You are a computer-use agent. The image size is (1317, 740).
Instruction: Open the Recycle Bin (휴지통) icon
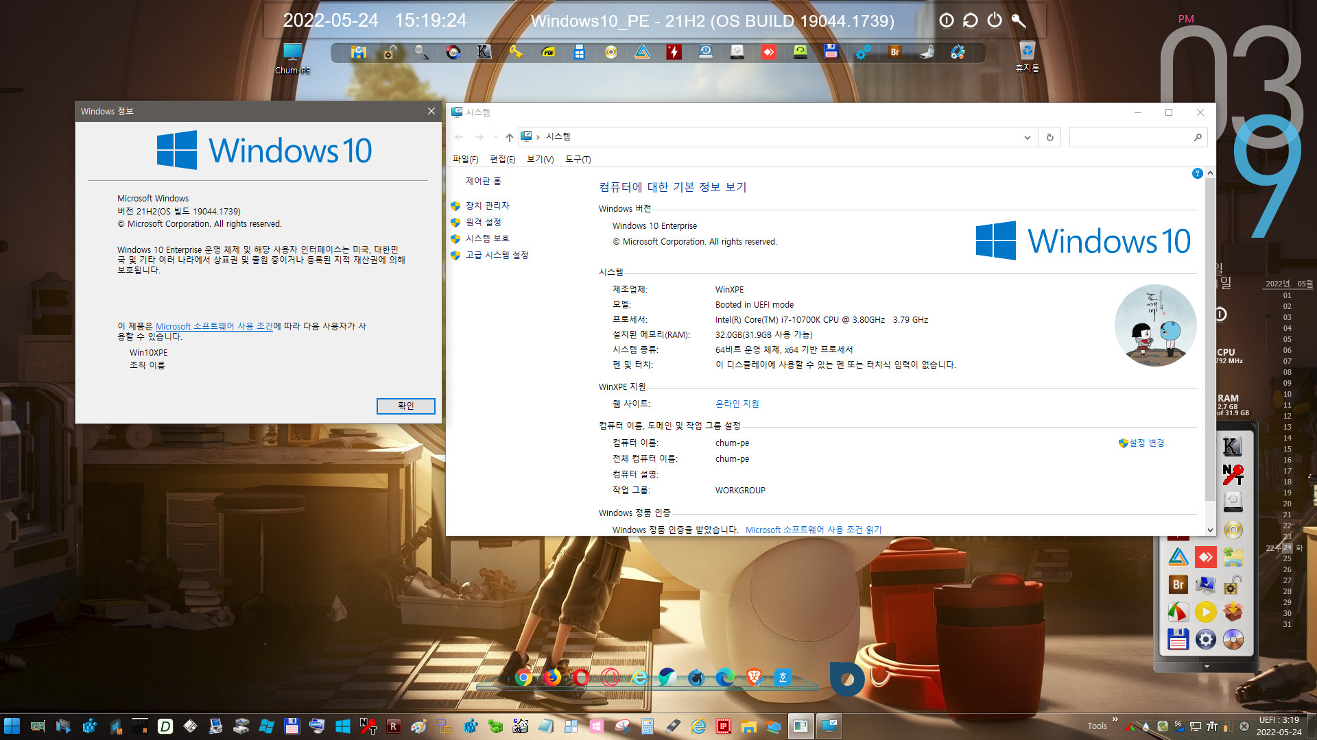[1027, 56]
